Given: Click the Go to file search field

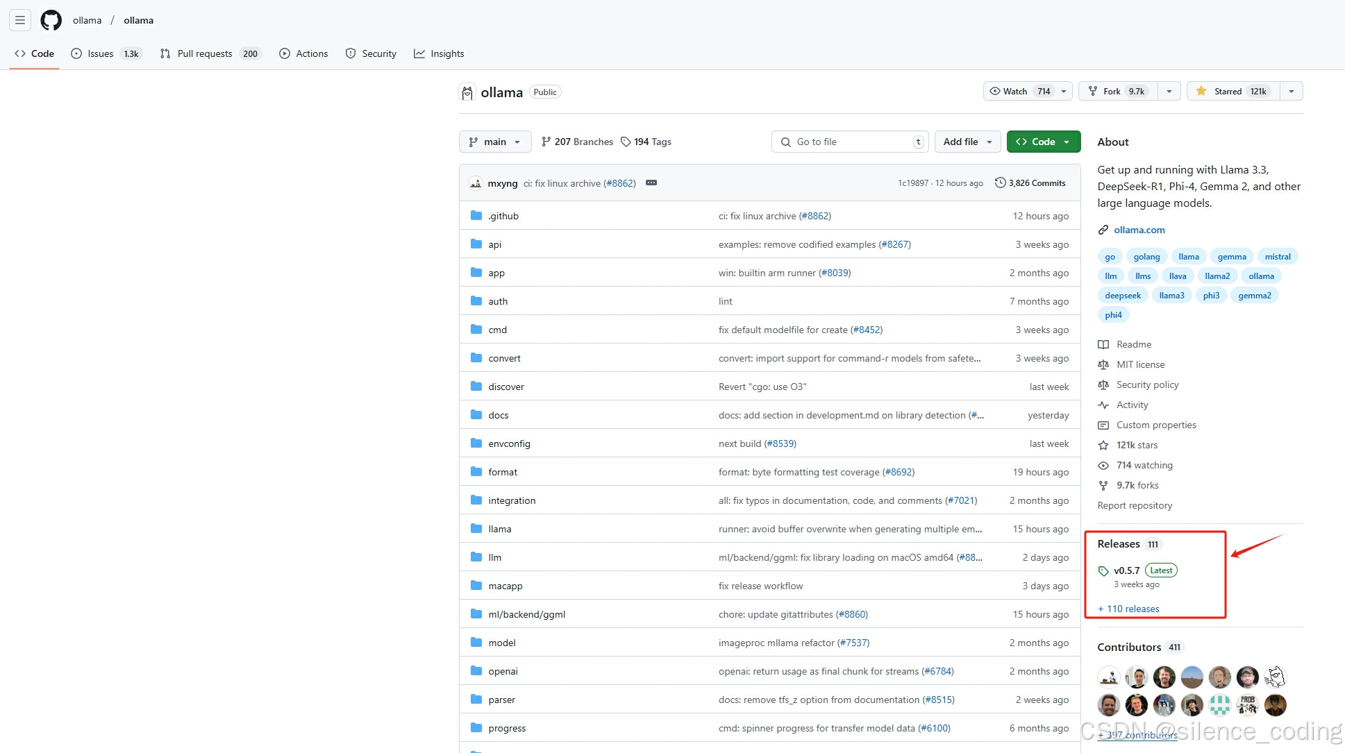Looking at the screenshot, I should tap(850, 142).
